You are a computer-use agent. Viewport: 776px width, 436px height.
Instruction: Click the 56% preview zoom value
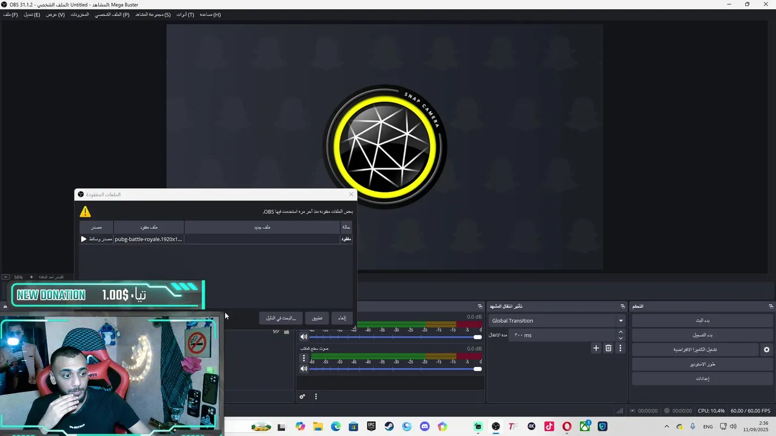18,277
